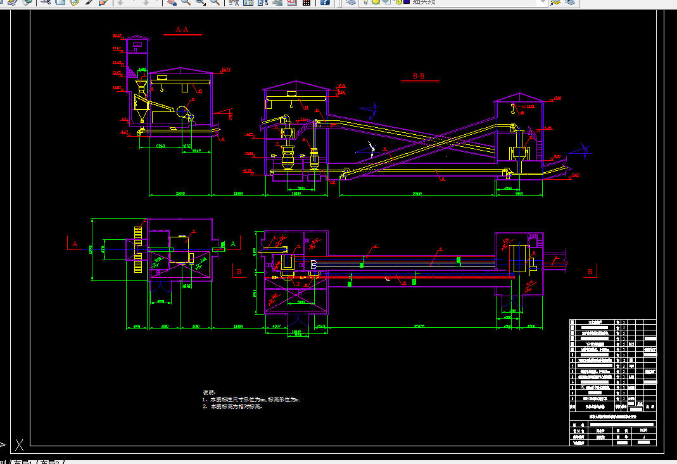The height and width of the screenshot is (464, 677).
Task: Open the Zoom Window flyout tool
Action: click(x=201, y=2)
